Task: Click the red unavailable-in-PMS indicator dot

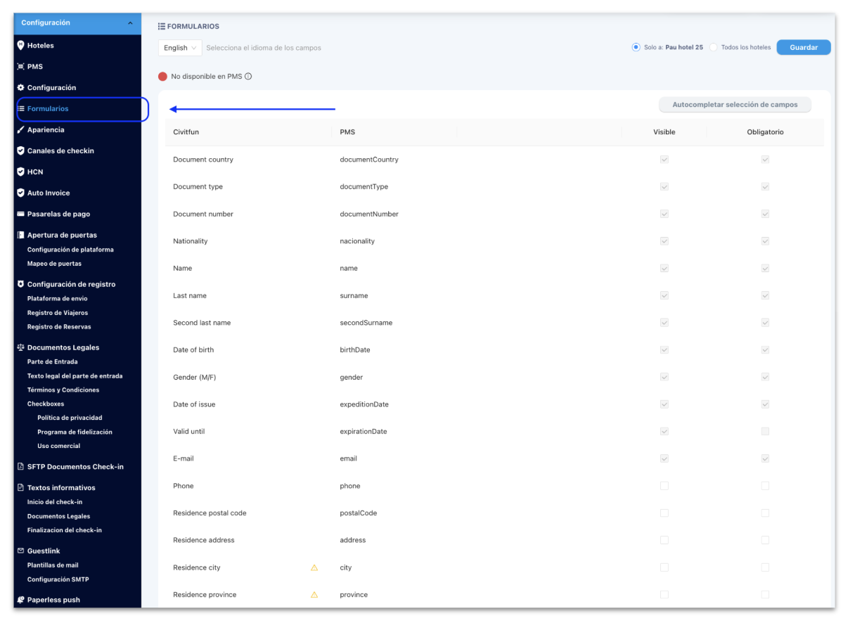Action: click(162, 75)
